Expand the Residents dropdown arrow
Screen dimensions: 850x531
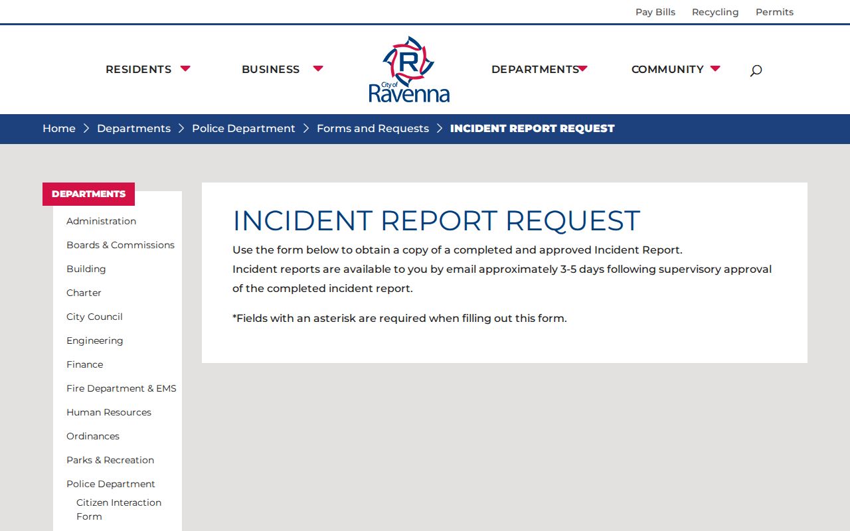tap(185, 68)
